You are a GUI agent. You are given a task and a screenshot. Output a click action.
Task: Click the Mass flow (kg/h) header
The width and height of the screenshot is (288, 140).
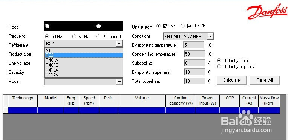(x=269, y=101)
